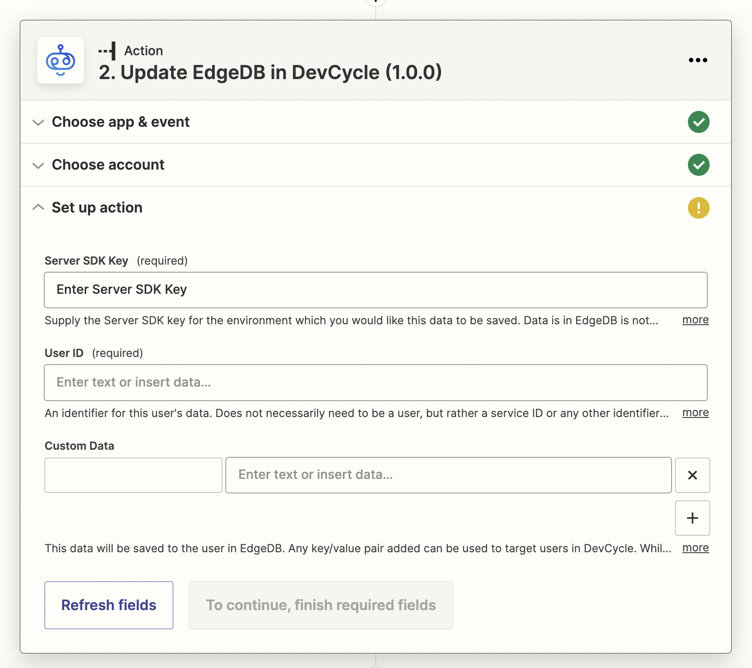The width and height of the screenshot is (752, 668).
Task: Click the Refresh fields button
Action: (109, 605)
